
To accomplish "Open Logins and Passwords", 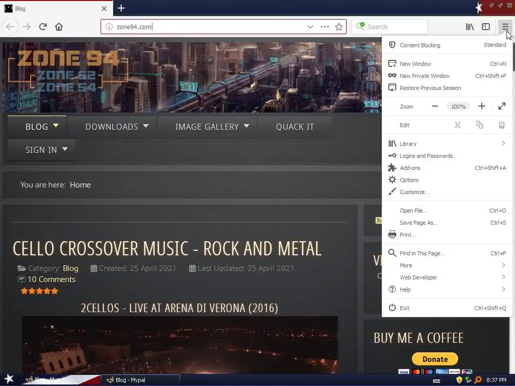I will (x=447, y=156).
